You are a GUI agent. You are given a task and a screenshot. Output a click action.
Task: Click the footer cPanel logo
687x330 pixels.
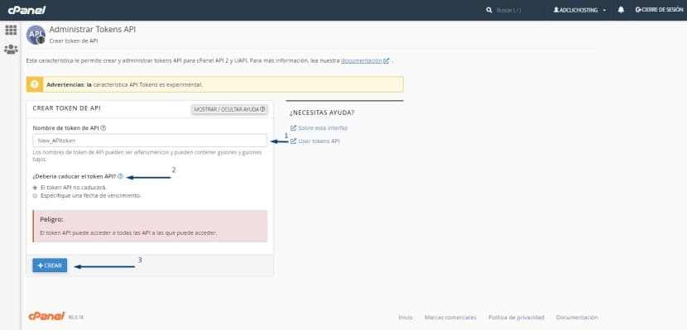tap(47, 317)
